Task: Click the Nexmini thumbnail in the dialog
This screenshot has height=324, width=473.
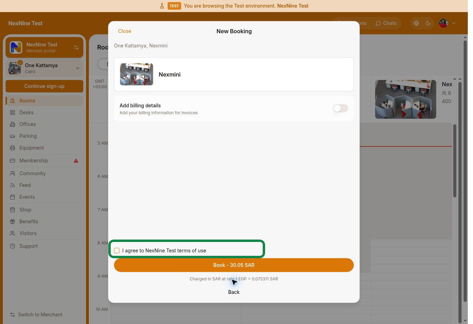Action: coord(136,74)
